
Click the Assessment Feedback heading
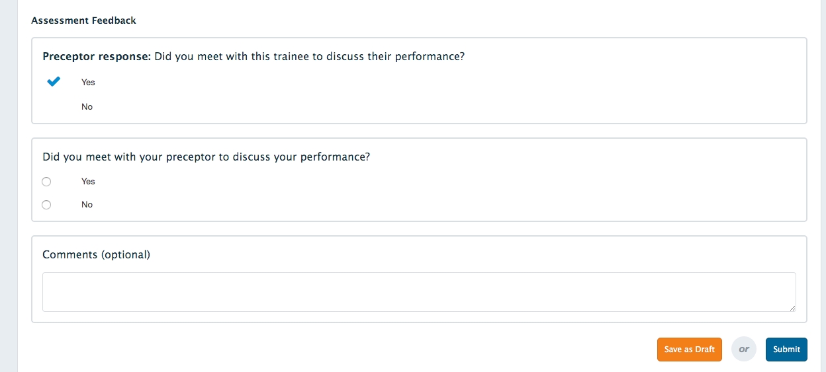[84, 20]
